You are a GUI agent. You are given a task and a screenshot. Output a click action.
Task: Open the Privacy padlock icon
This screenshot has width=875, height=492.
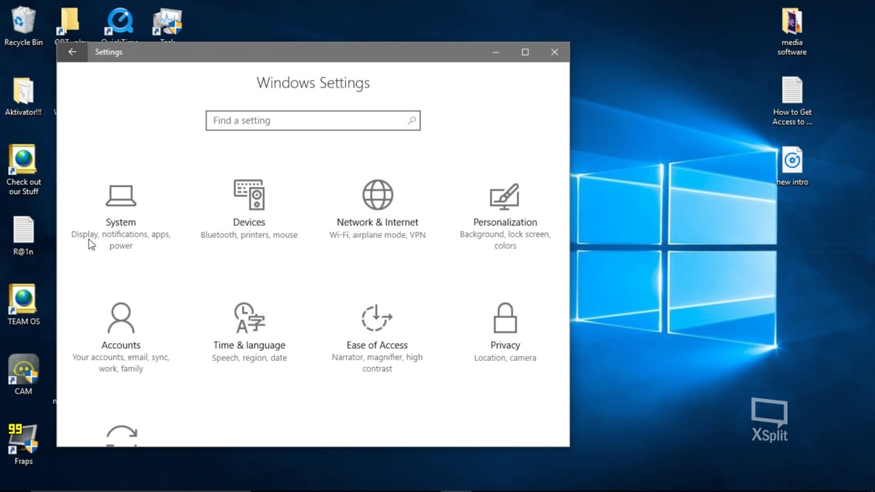505,318
